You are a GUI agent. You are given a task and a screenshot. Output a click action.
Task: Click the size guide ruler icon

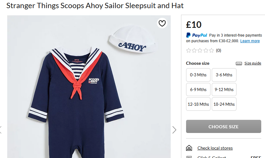(239, 64)
